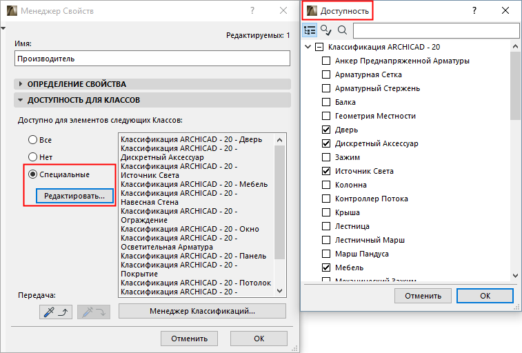Click the scroll up arrow of Доступность list
The width and height of the screenshot is (522, 353).
coord(515,47)
